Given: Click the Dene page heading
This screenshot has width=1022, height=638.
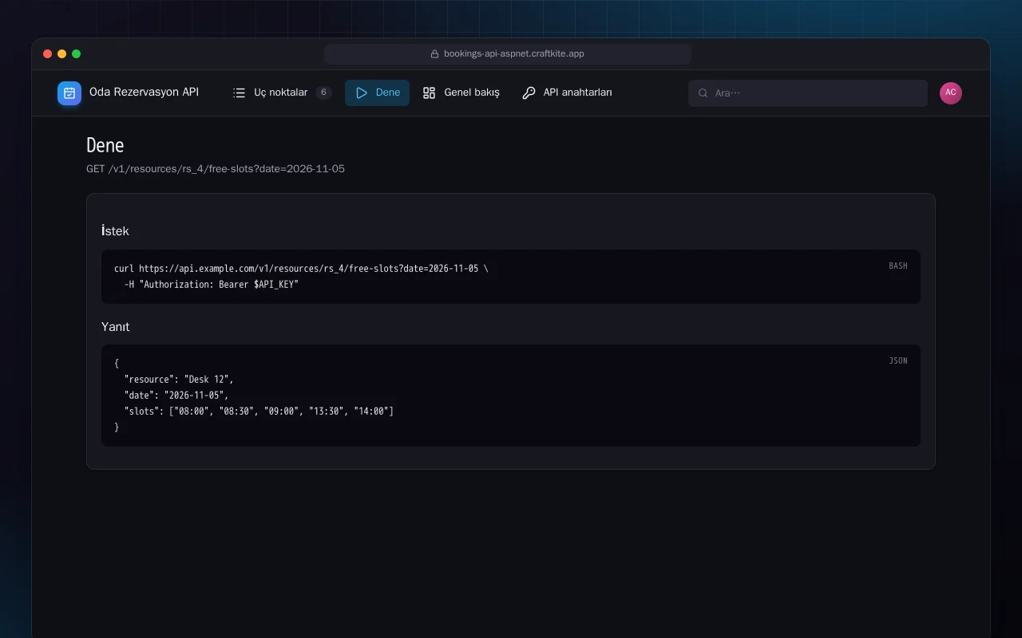Looking at the screenshot, I should pyautogui.click(x=105, y=145).
